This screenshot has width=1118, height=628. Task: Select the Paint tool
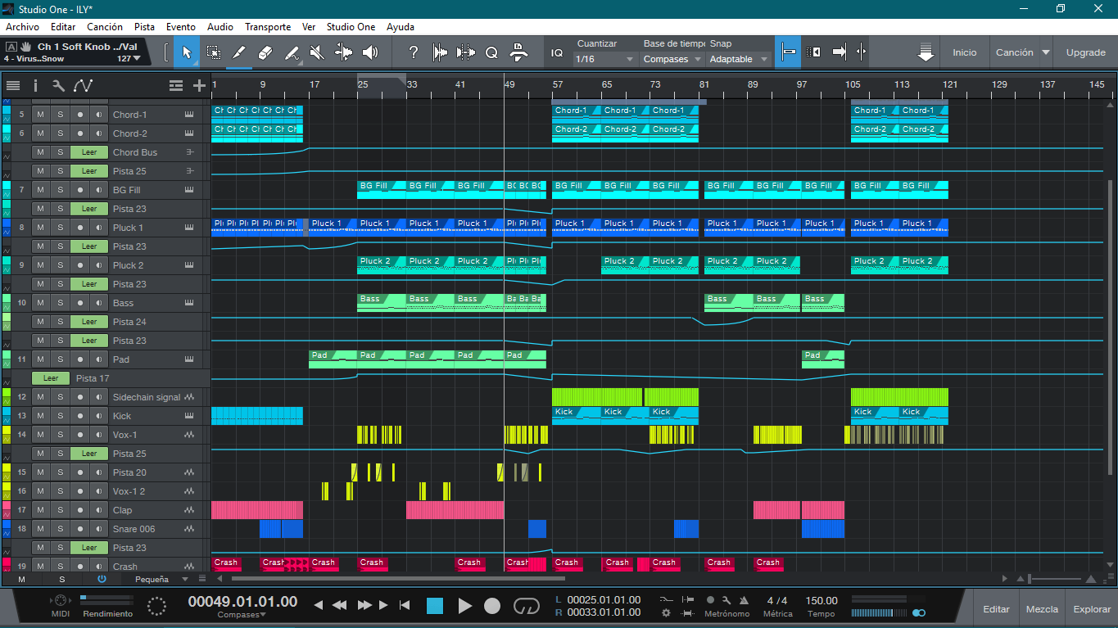[x=239, y=52]
